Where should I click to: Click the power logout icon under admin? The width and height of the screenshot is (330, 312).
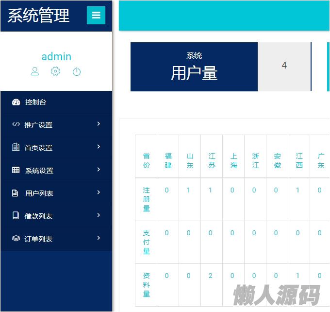point(77,71)
